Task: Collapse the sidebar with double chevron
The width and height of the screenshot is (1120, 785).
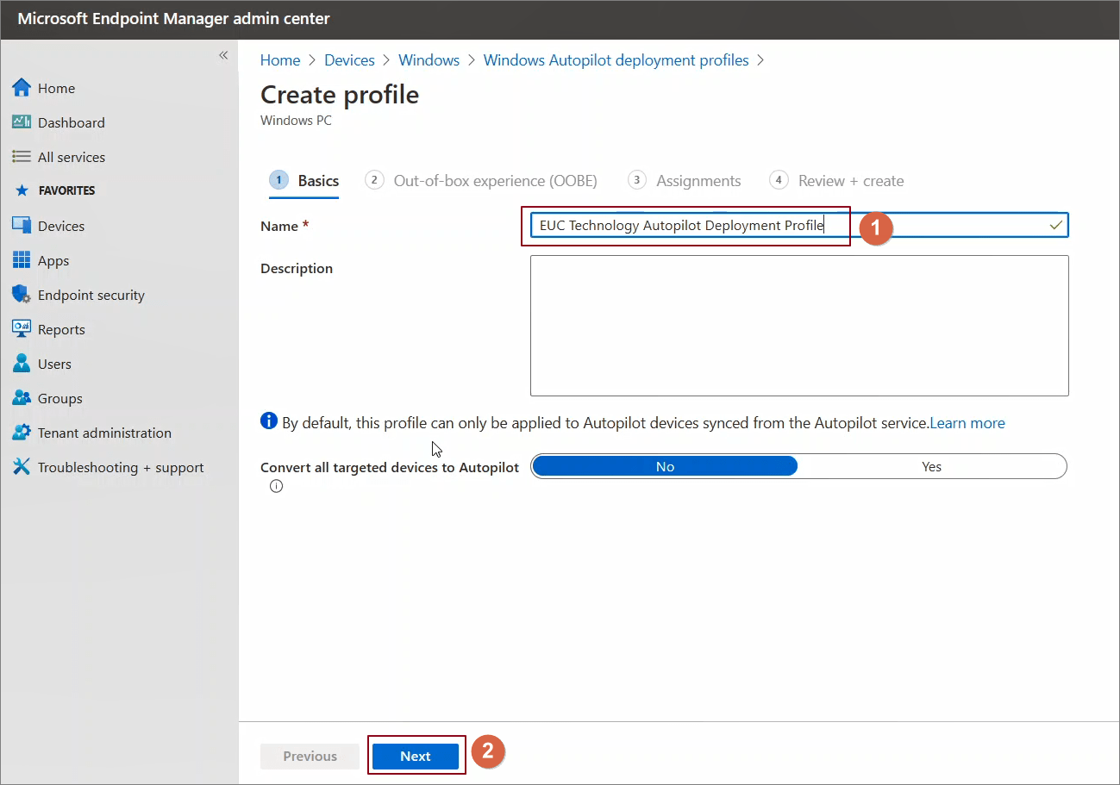Action: click(223, 55)
